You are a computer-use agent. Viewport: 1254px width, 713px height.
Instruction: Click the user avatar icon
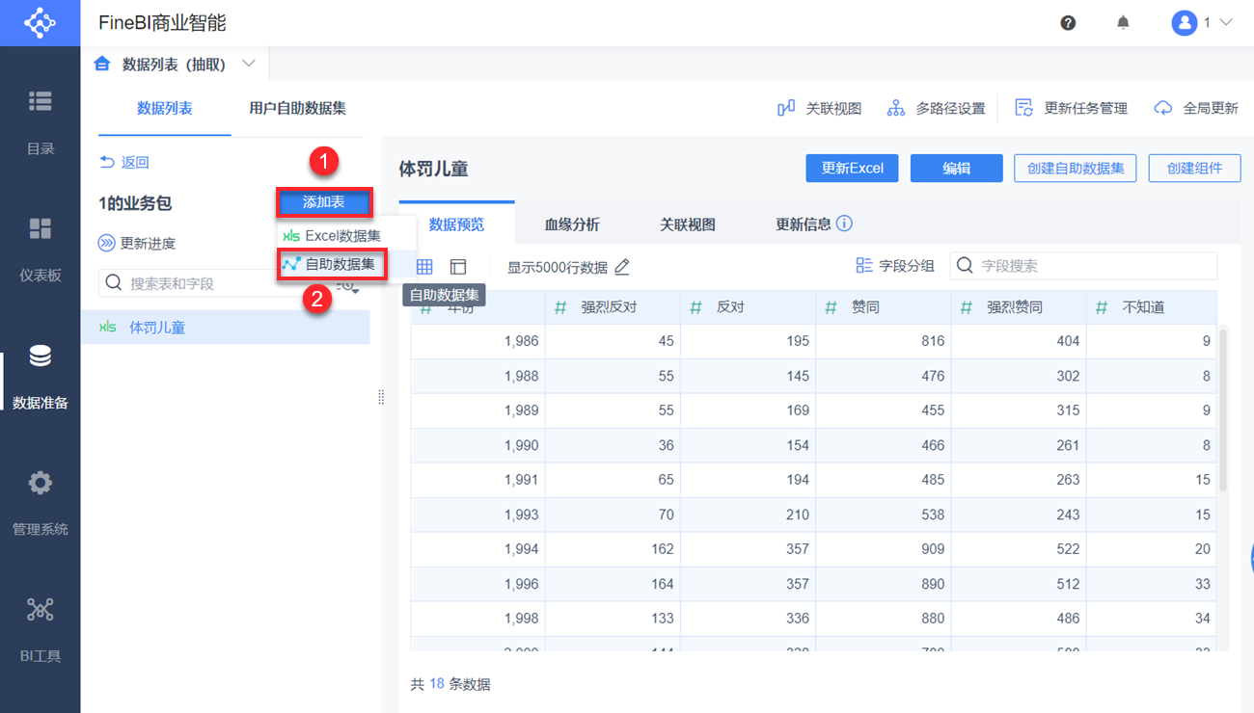(x=1185, y=23)
